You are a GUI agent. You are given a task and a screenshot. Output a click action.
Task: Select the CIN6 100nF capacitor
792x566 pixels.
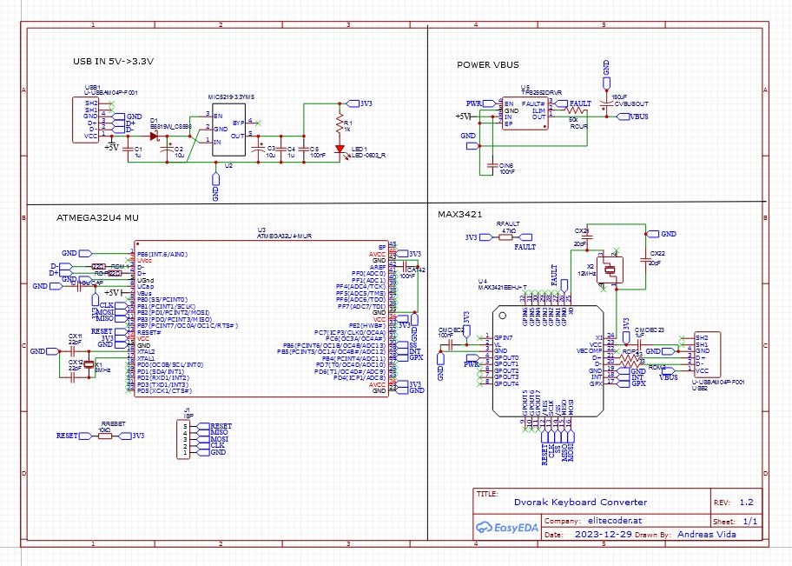pos(492,165)
